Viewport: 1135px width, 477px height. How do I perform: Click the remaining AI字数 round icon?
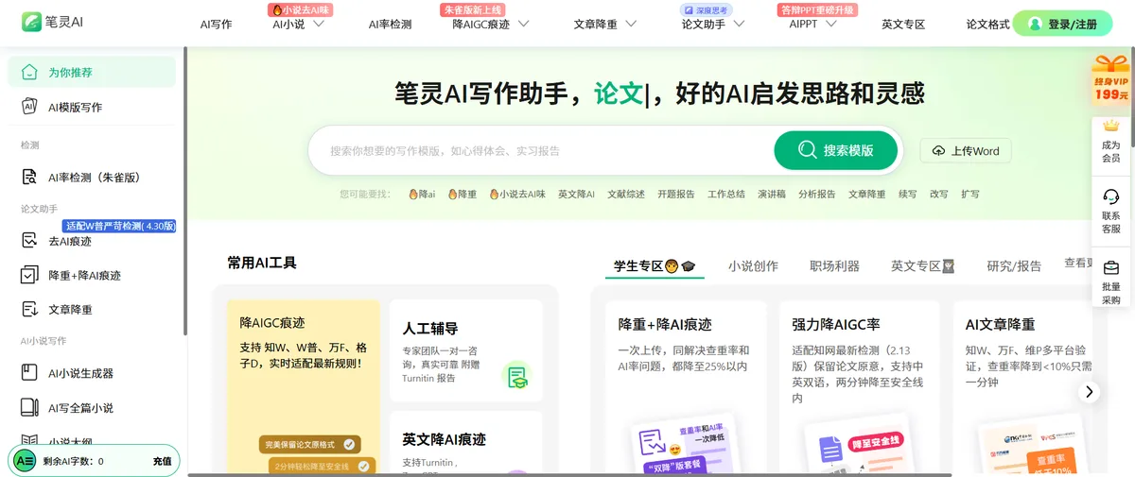point(23,461)
